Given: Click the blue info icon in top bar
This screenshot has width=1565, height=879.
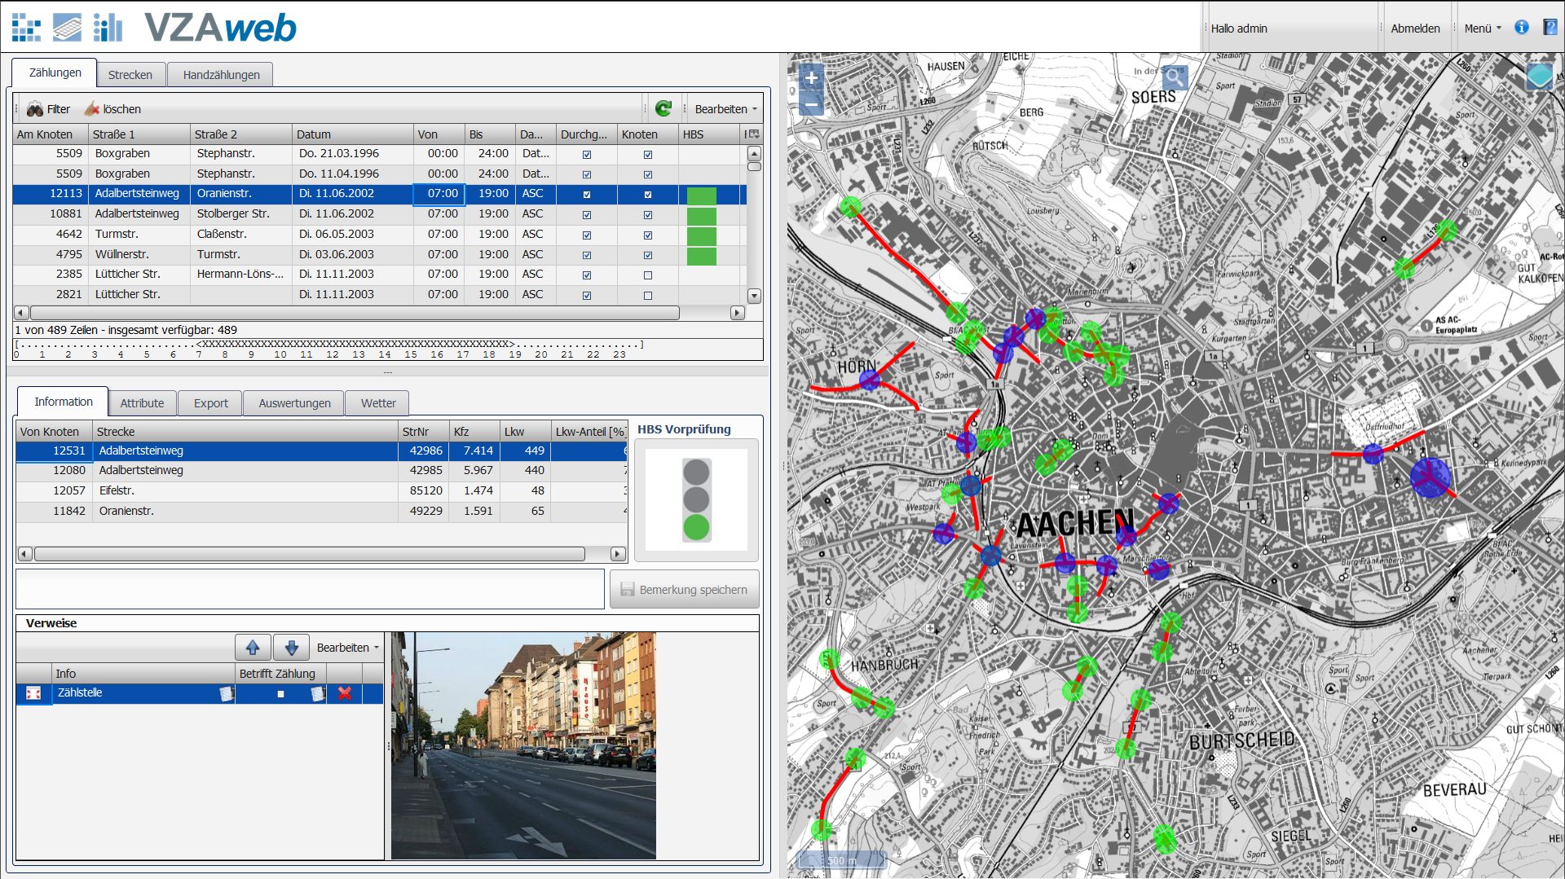Looking at the screenshot, I should pos(1522,27).
